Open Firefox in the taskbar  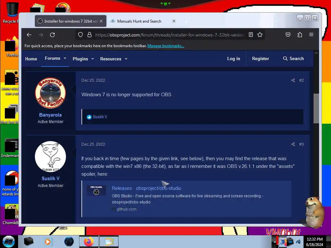pyautogui.click(x=89, y=242)
